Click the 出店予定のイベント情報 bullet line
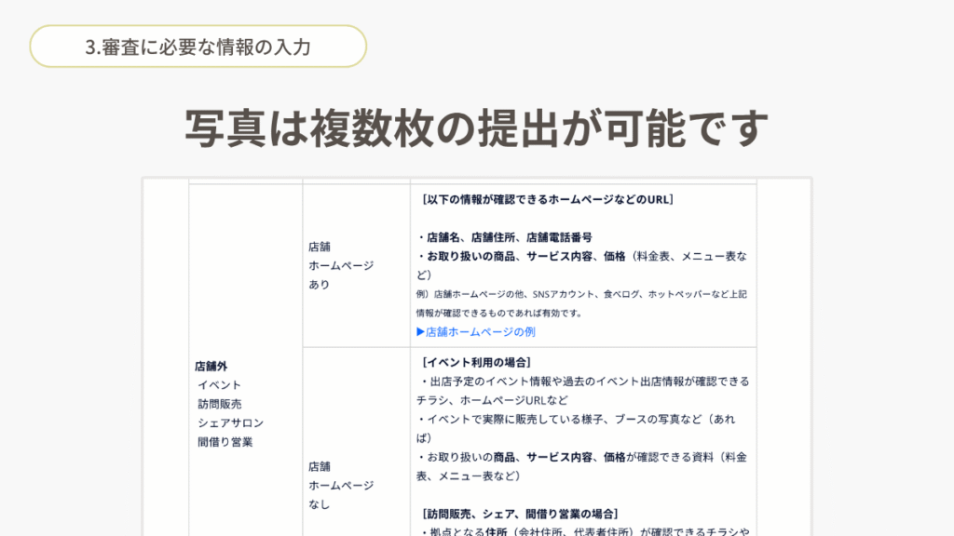Screen dimensions: 954x536 point(582,381)
